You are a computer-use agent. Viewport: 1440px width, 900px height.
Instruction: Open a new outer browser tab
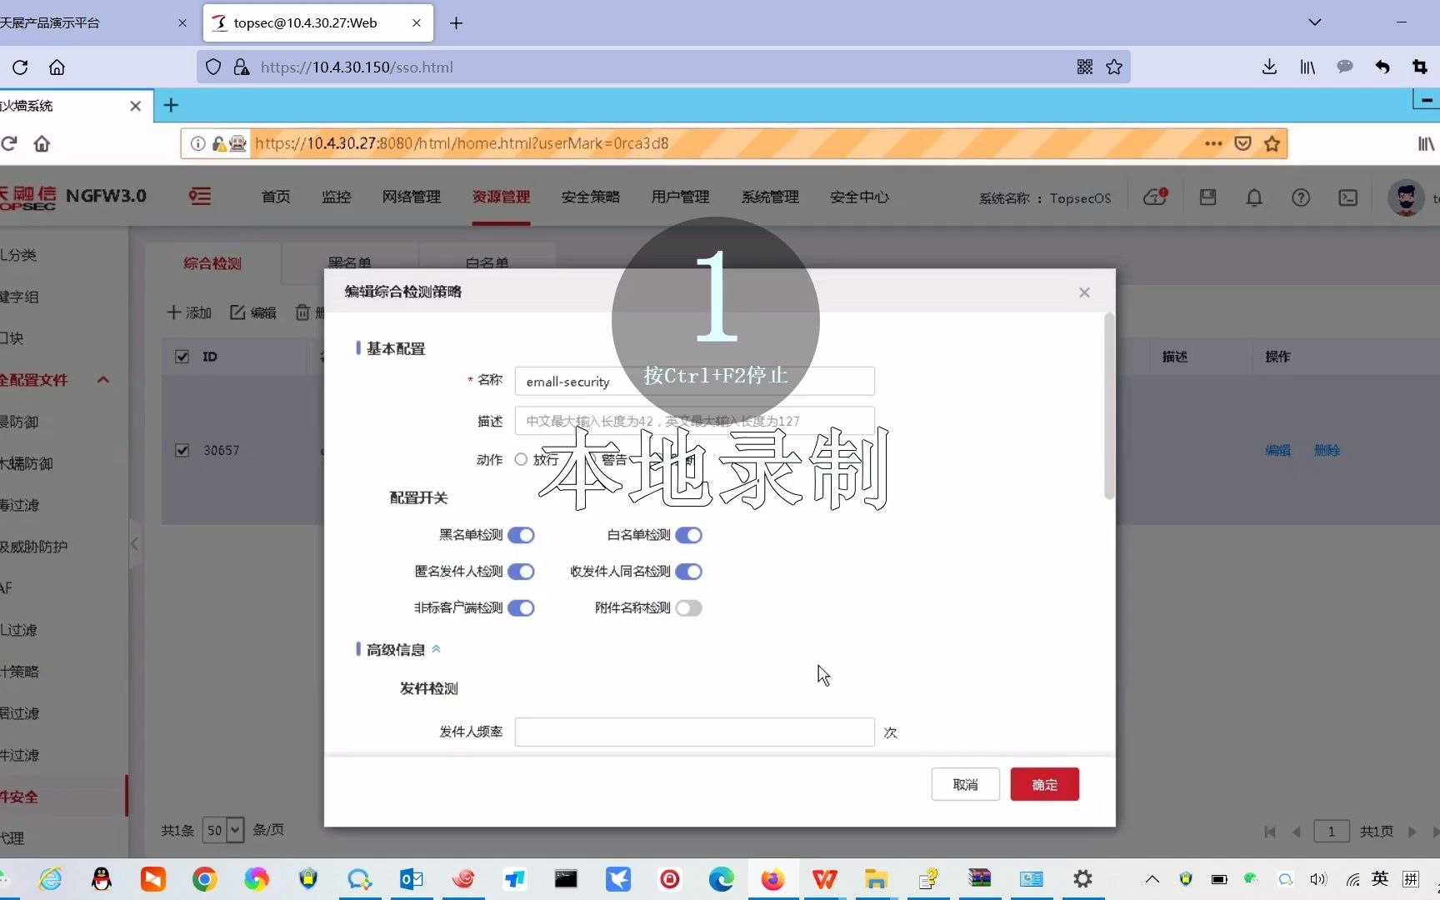(456, 23)
